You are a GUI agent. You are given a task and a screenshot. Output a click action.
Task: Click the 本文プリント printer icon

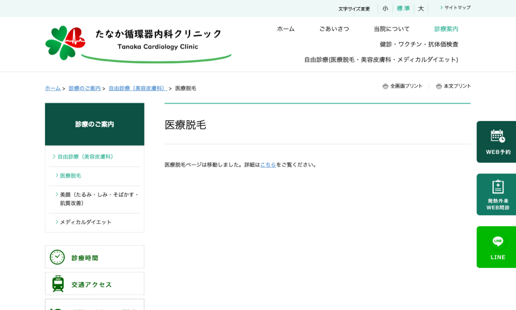[x=439, y=86]
